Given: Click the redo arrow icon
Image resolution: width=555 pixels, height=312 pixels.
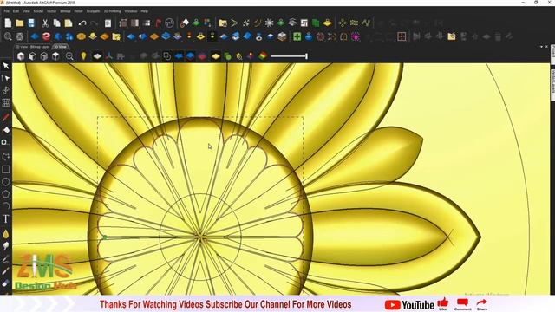Looking at the screenshot, I should click(95, 23).
